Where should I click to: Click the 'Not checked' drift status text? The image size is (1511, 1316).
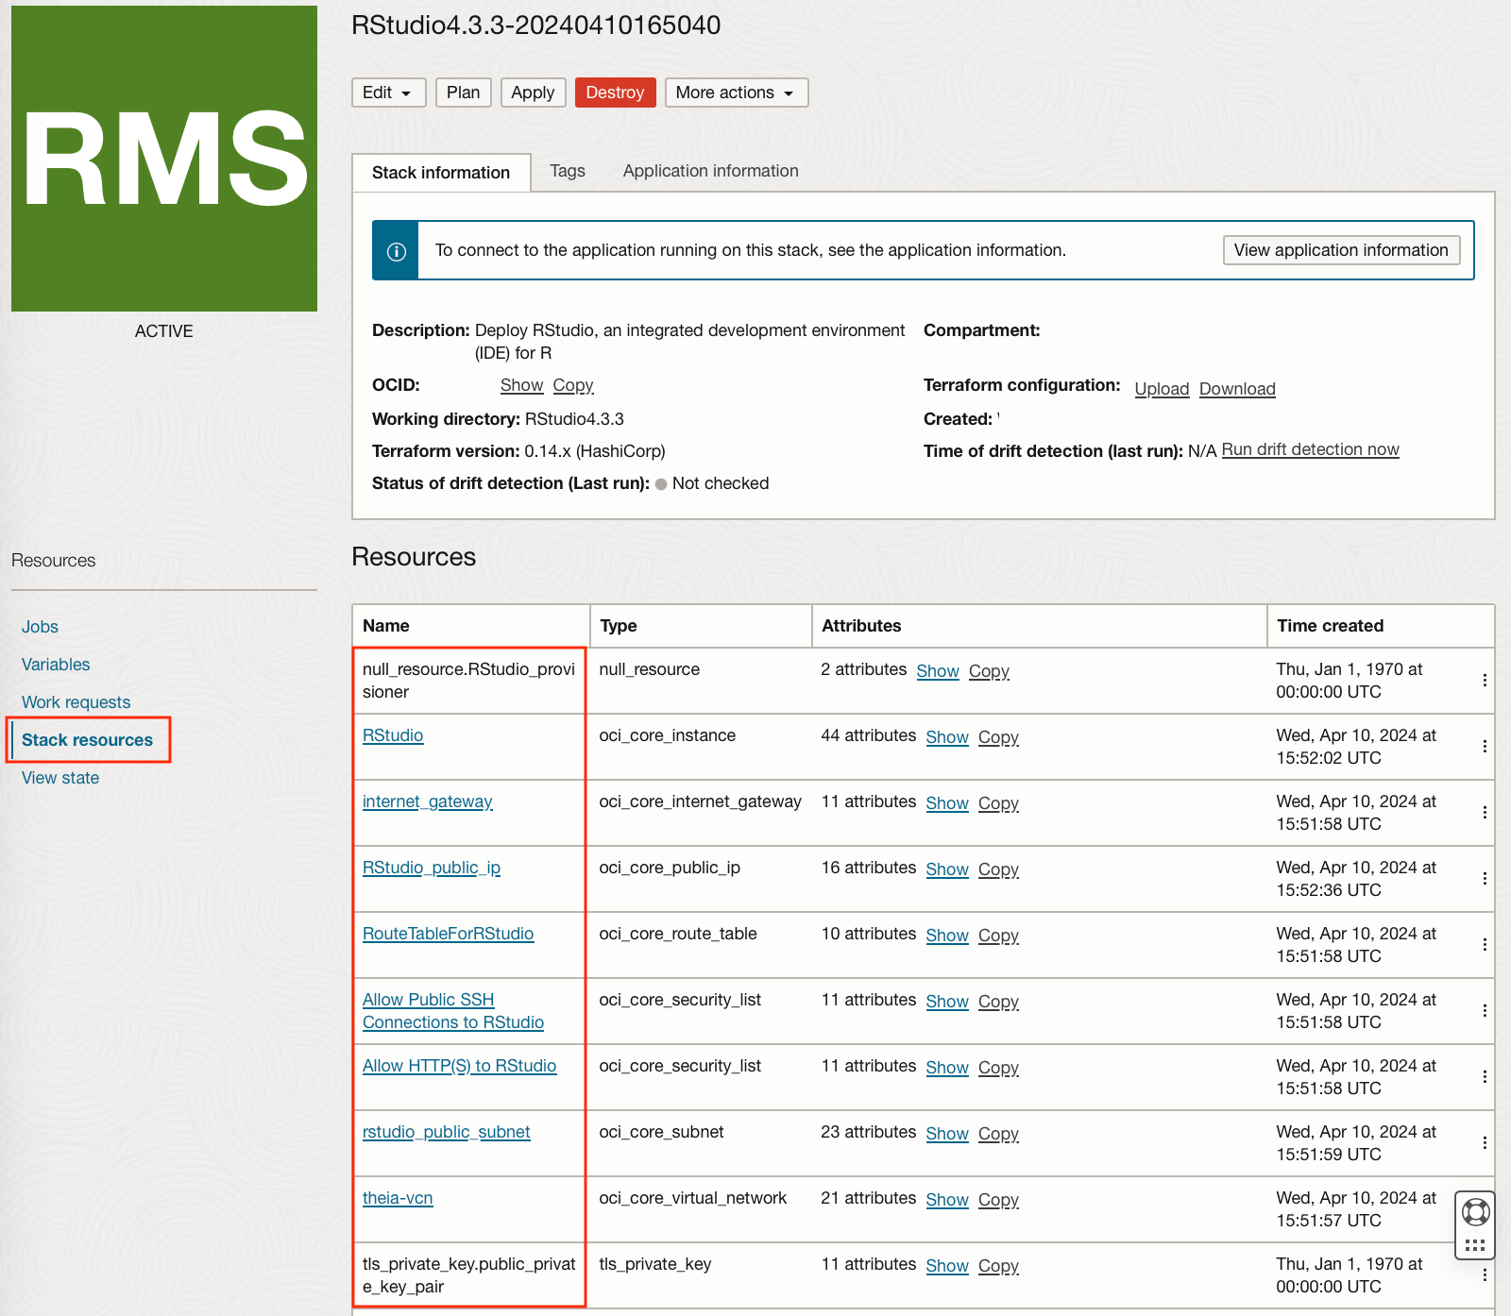721,483
